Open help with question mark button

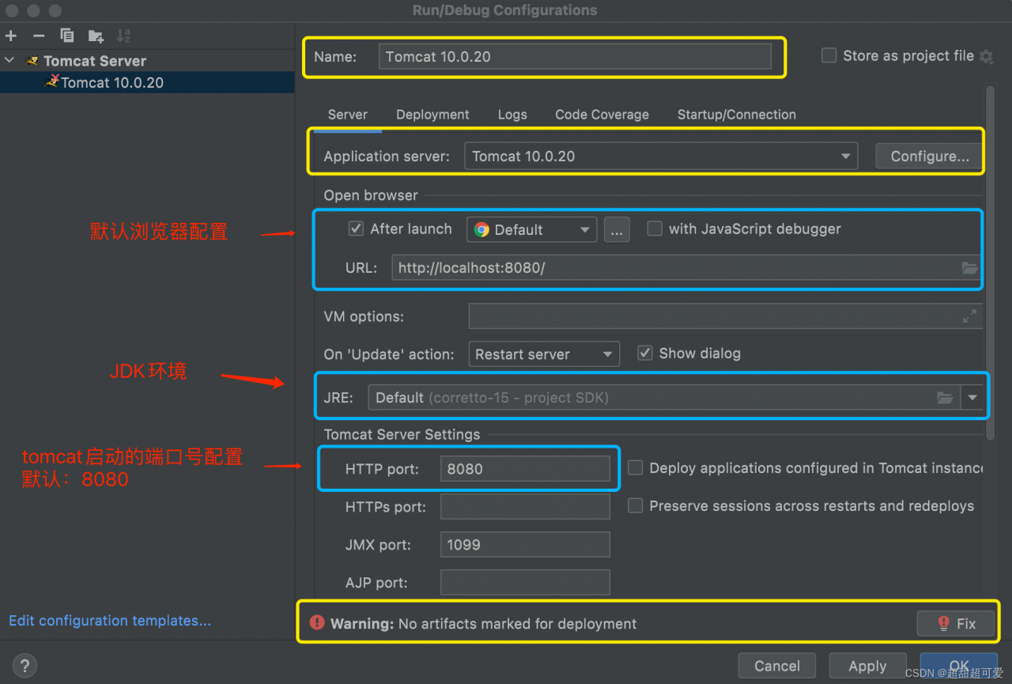point(25,666)
